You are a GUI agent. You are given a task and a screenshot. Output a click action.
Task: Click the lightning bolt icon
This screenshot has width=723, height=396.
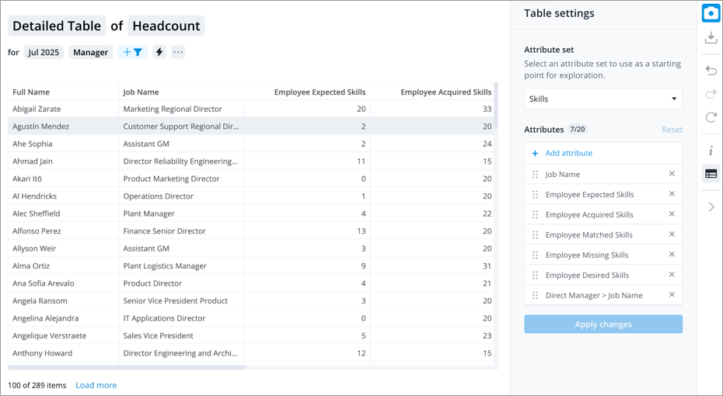coord(159,52)
